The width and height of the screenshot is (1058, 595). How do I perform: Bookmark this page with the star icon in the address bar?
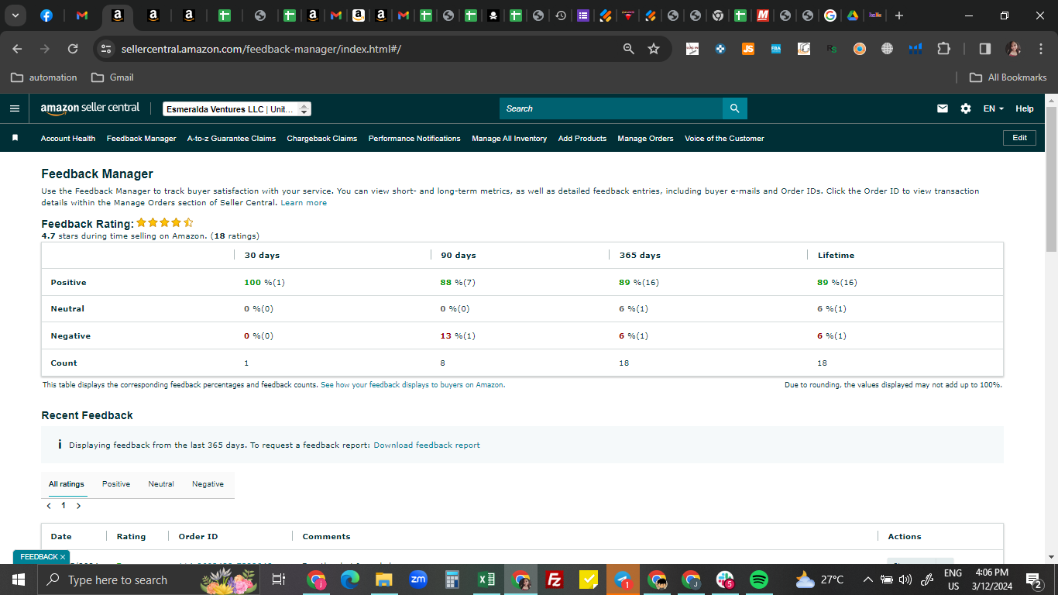tap(654, 49)
